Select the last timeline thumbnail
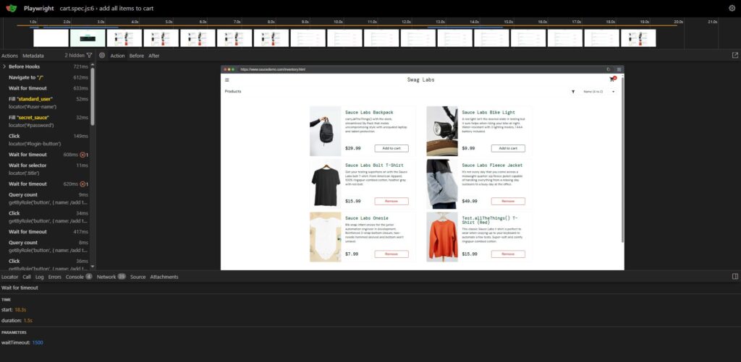 pos(638,38)
